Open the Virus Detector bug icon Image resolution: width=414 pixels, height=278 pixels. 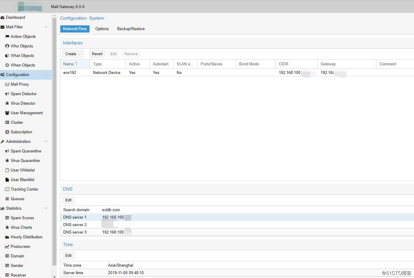pos(7,104)
